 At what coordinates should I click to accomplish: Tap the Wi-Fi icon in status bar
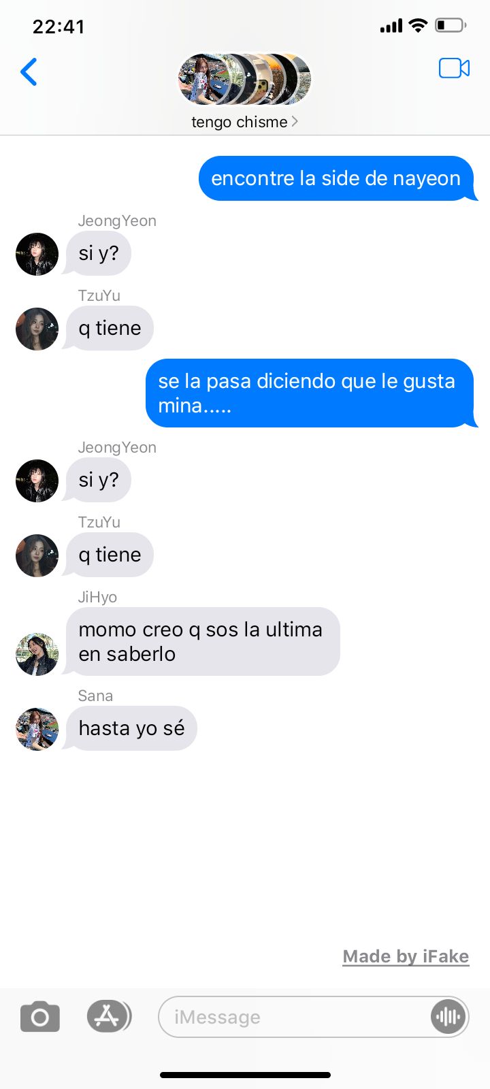[418, 26]
